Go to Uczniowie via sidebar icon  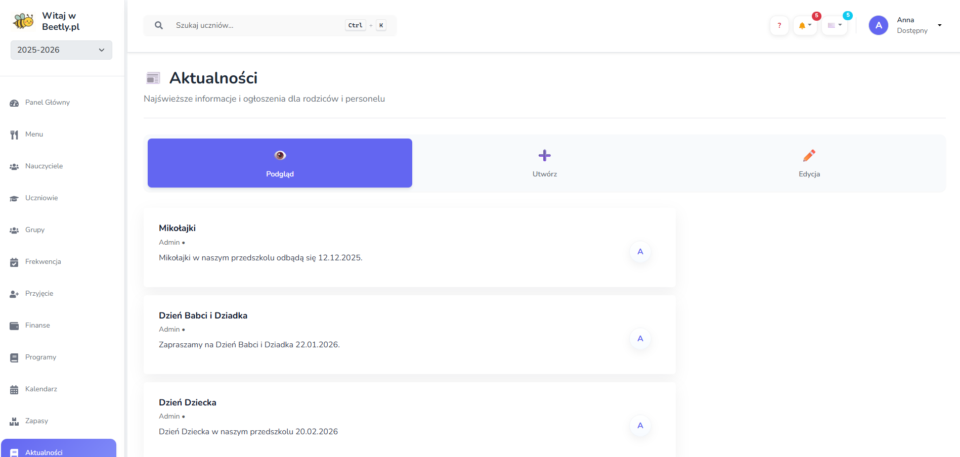point(14,198)
